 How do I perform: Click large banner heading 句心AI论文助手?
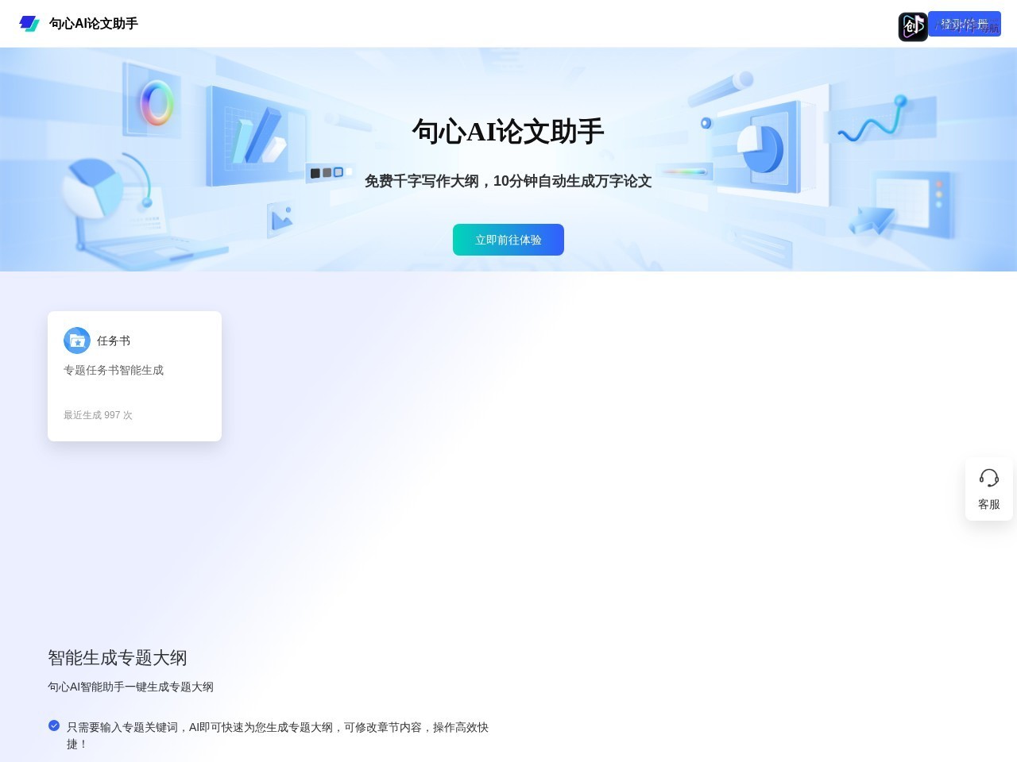(508, 132)
